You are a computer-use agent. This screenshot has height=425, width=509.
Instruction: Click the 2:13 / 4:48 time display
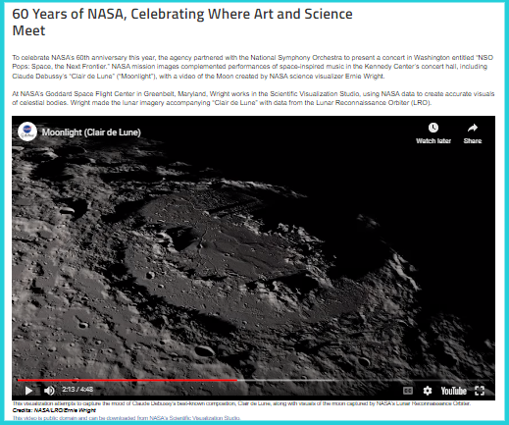tap(77, 390)
